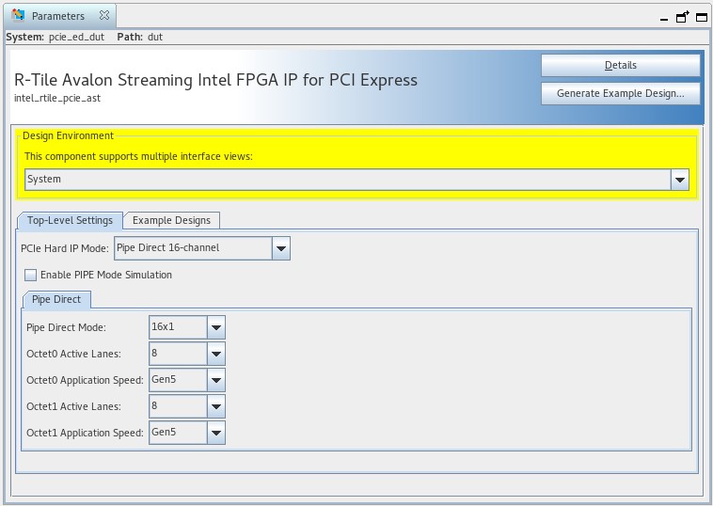Close the Parameters tab with the X
Image resolution: width=713 pixels, height=506 pixels.
104,16
